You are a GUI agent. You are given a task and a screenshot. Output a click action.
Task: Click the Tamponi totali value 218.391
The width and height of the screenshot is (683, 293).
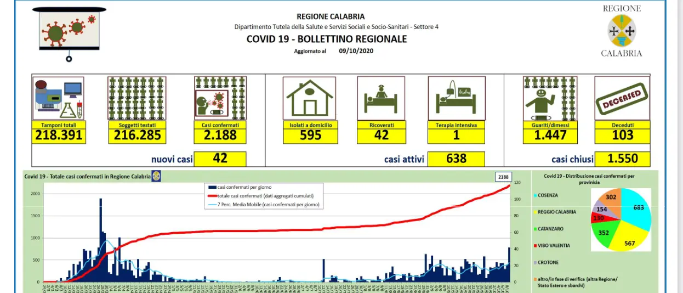(59, 136)
